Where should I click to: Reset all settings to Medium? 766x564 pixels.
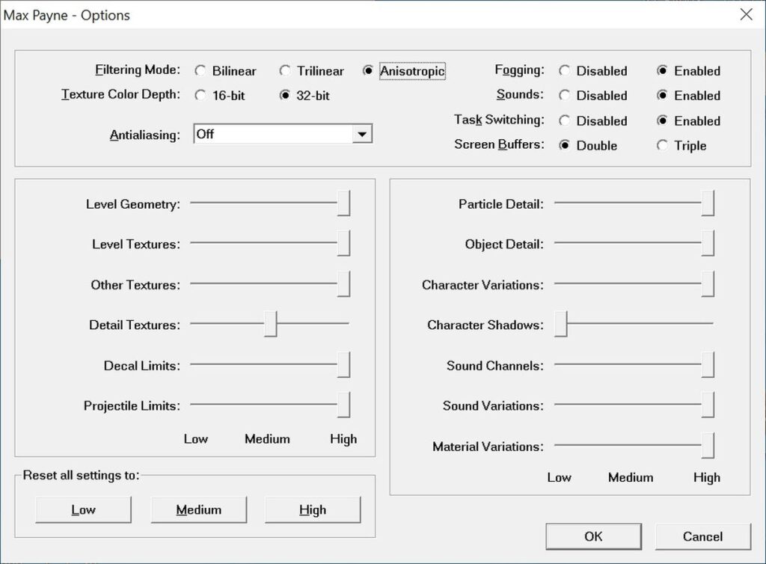point(198,510)
